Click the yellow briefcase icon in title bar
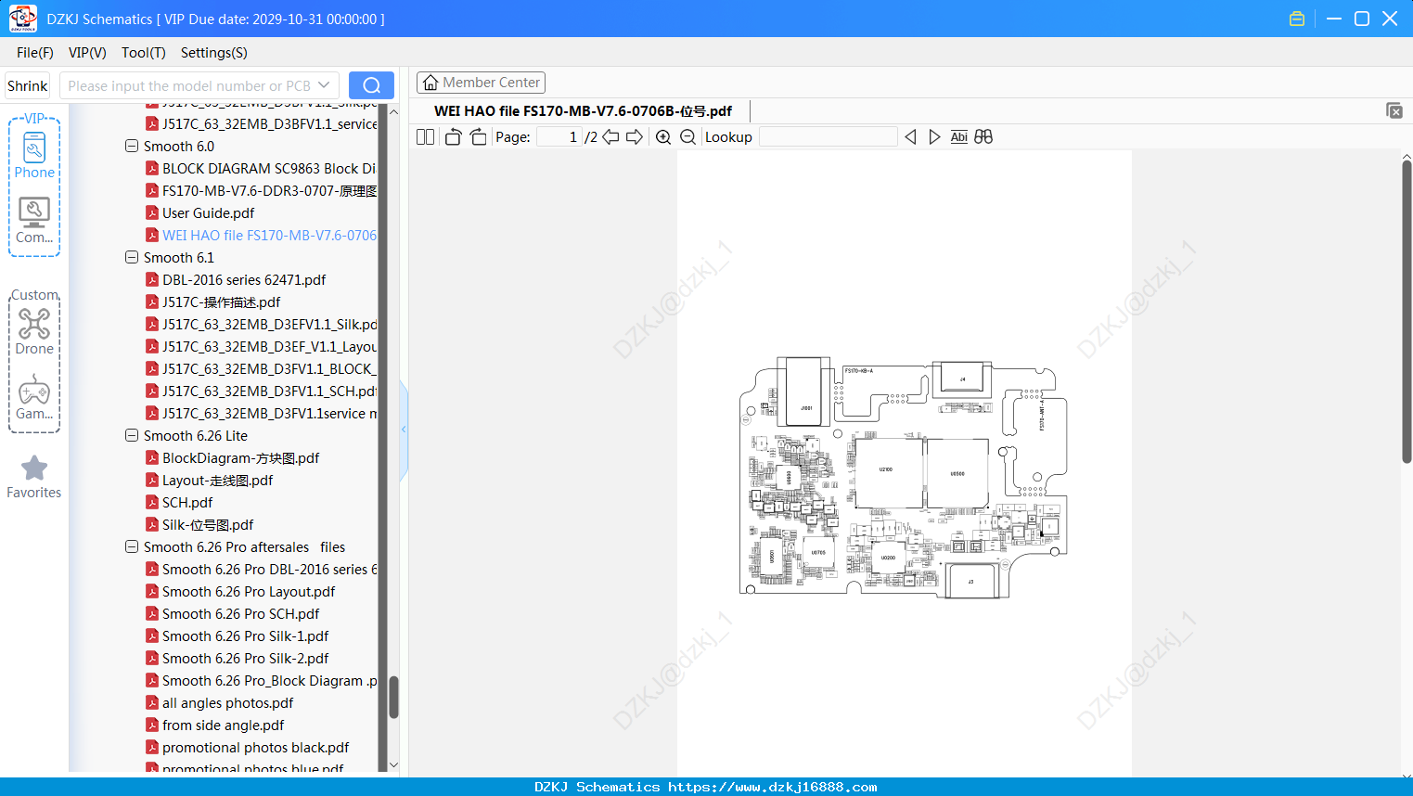 click(x=1297, y=19)
